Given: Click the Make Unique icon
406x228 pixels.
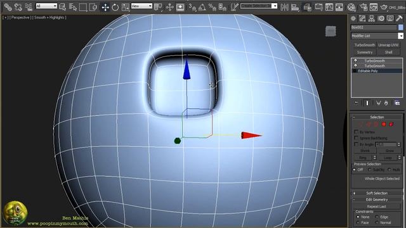Looking at the screenshot, I should [378, 103].
